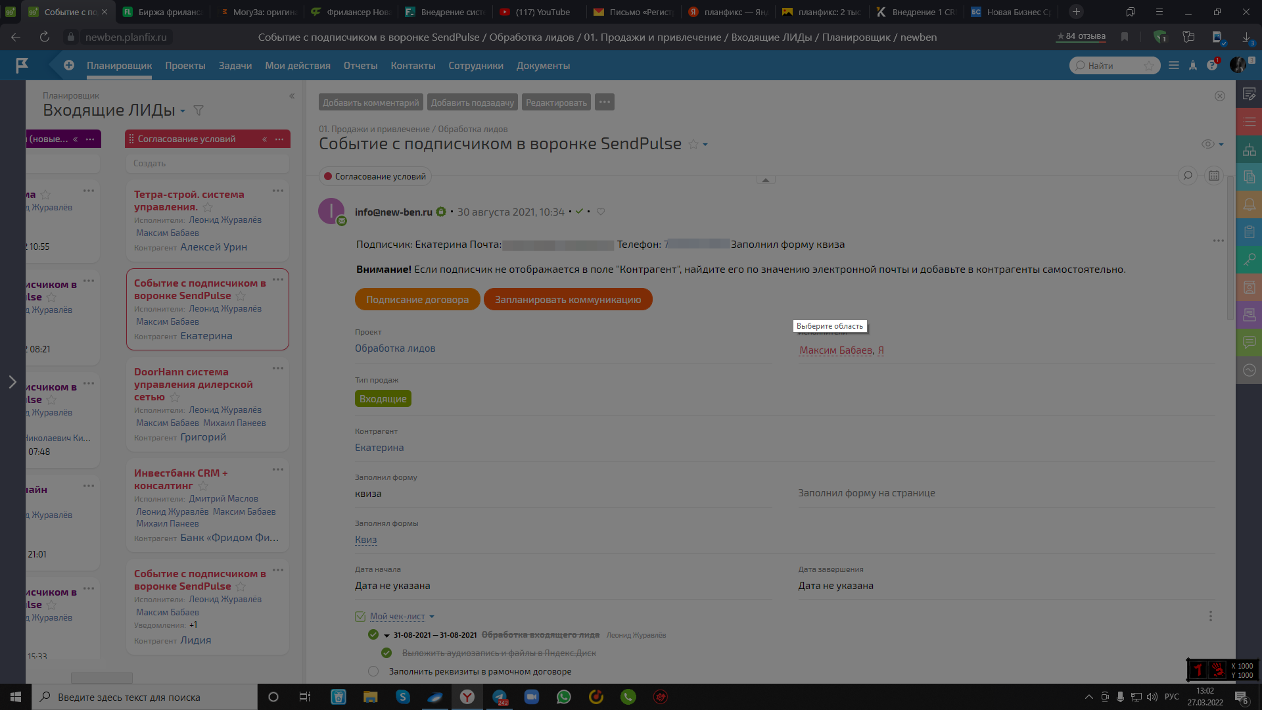
Task: Open calendar icon beside feed search
Action: [1214, 176]
